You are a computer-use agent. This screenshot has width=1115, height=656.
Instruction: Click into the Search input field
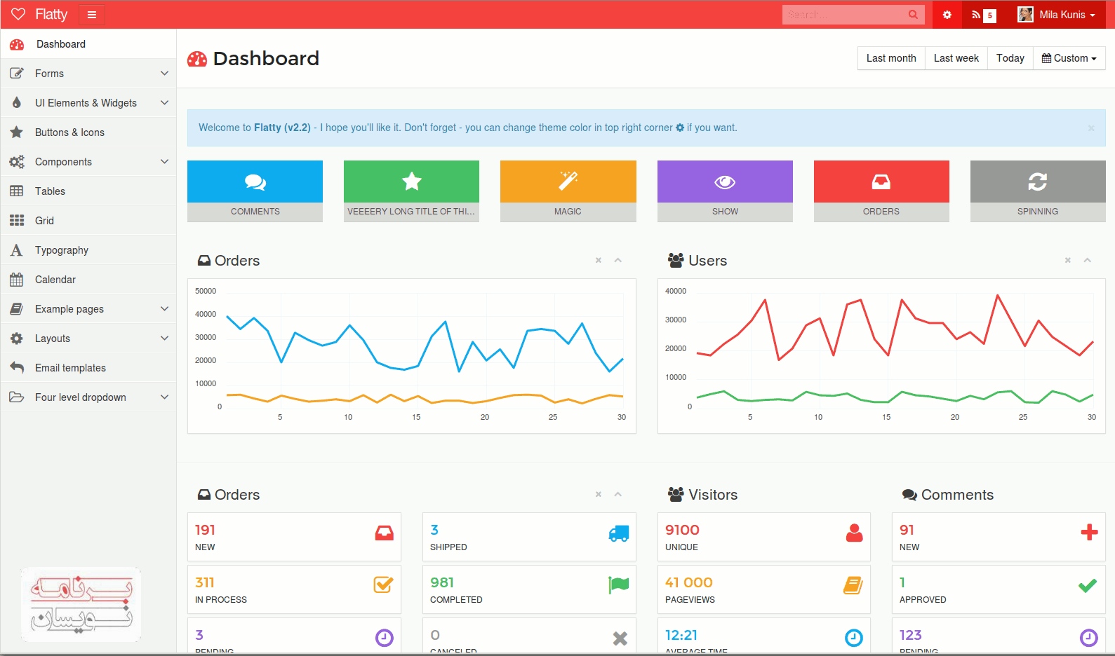point(842,15)
